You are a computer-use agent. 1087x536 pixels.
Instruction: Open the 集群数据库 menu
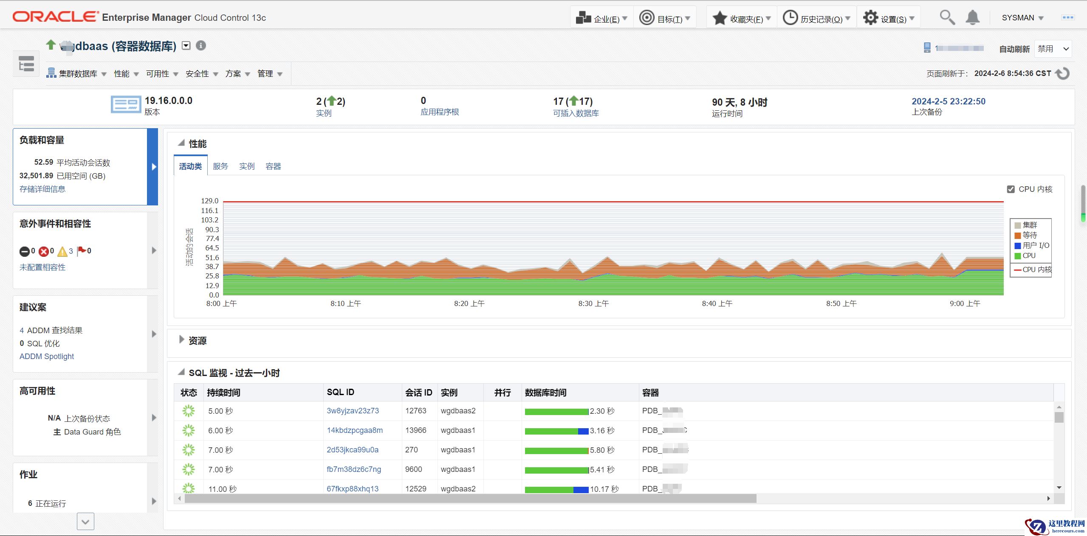(77, 74)
